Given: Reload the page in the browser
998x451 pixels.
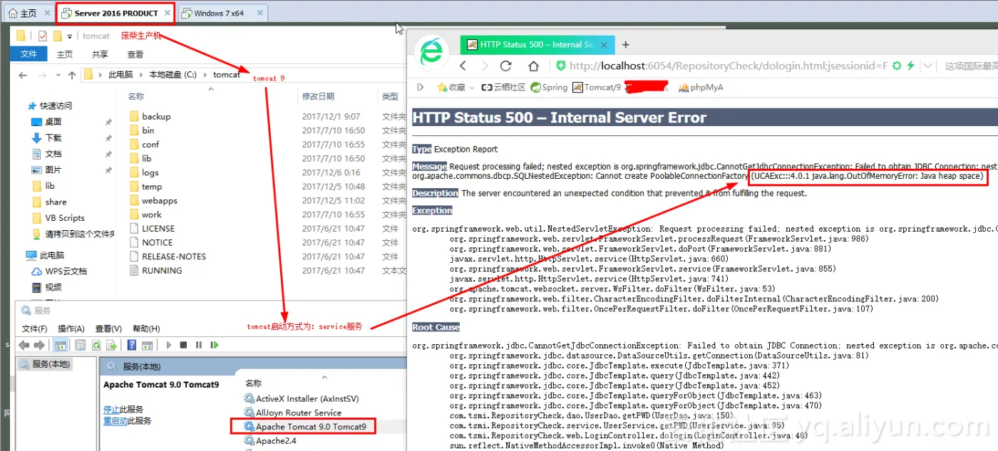Looking at the screenshot, I should pos(506,66).
